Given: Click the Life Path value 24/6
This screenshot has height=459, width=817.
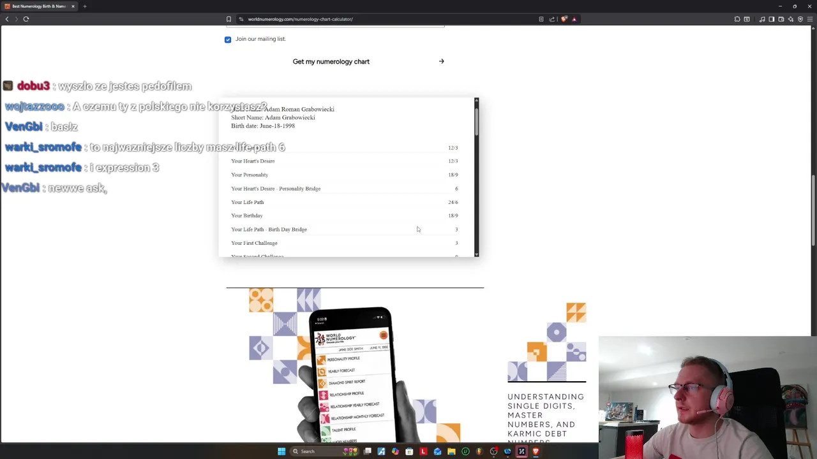Looking at the screenshot, I should coord(453,202).
